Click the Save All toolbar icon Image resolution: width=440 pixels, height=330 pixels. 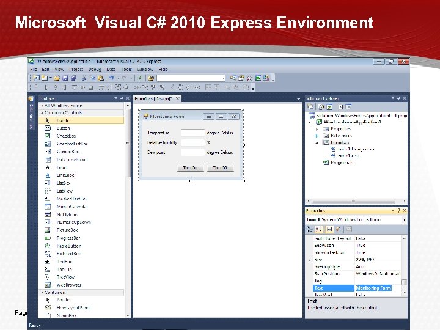[x=73, y=78]
